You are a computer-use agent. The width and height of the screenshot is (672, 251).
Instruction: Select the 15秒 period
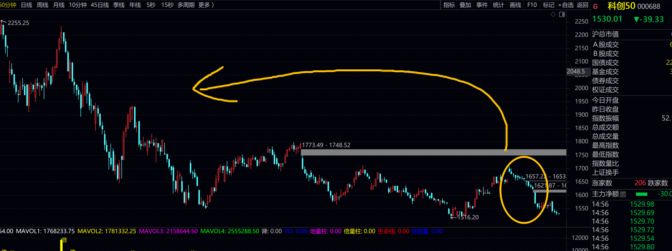[x=167, y=5]
